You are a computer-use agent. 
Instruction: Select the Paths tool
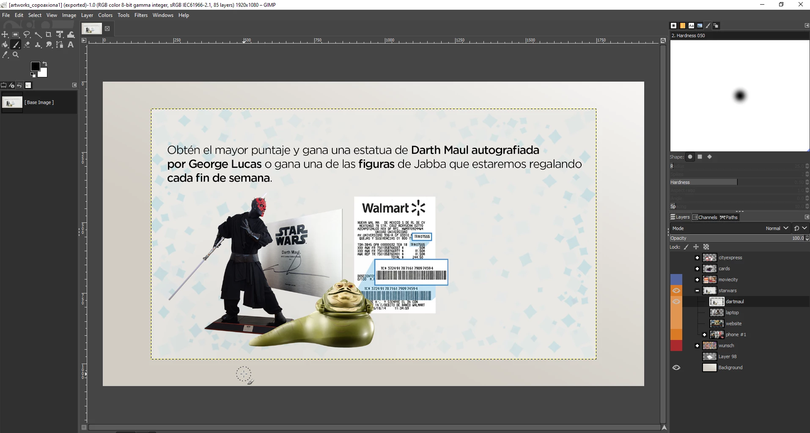pyautogui.click(x=60, y=45)
